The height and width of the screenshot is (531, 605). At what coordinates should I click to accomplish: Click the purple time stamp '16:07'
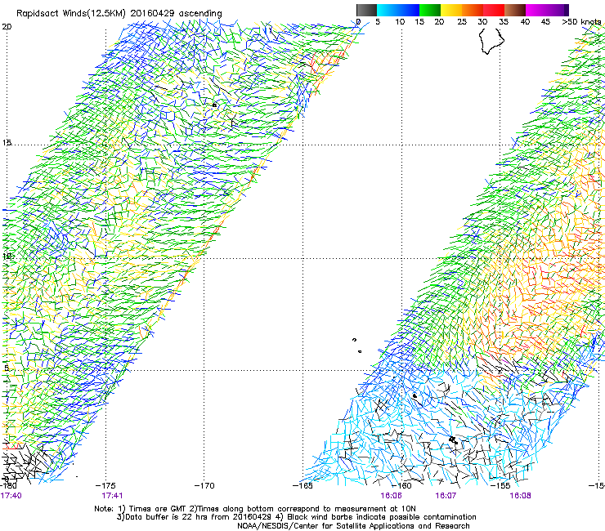click(x=446, y=496)
